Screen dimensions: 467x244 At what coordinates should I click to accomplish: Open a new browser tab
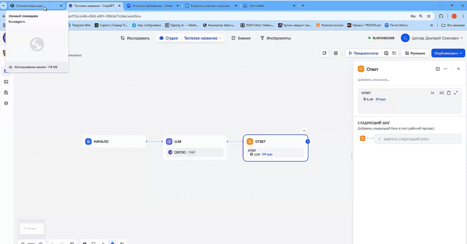click(x=303, y=6)
